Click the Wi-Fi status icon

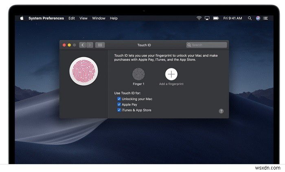click(199, 18)
